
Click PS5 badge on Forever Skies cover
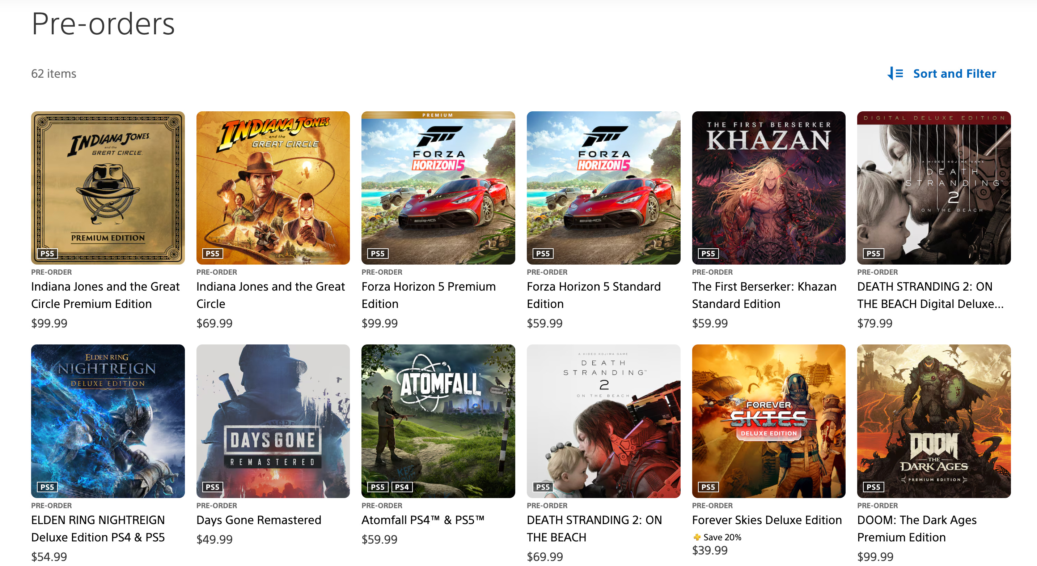708,487
